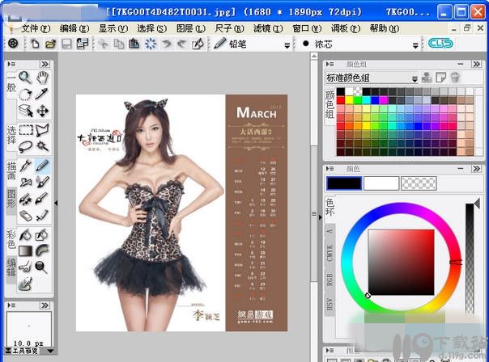
Task: Select the layer selection tool
Action: click(26, 111)
